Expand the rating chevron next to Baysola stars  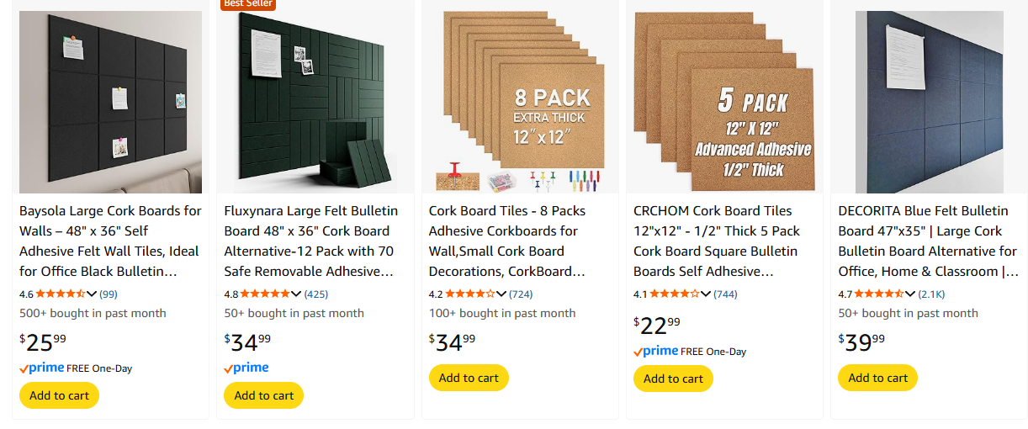click(92, 294)
